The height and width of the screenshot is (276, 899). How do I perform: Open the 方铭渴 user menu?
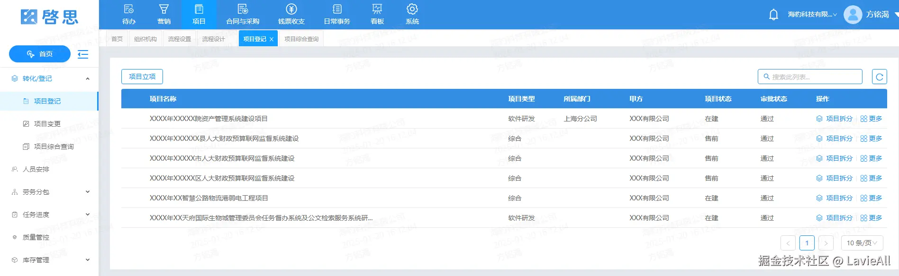pyautogui.click(x=878, y=15)
